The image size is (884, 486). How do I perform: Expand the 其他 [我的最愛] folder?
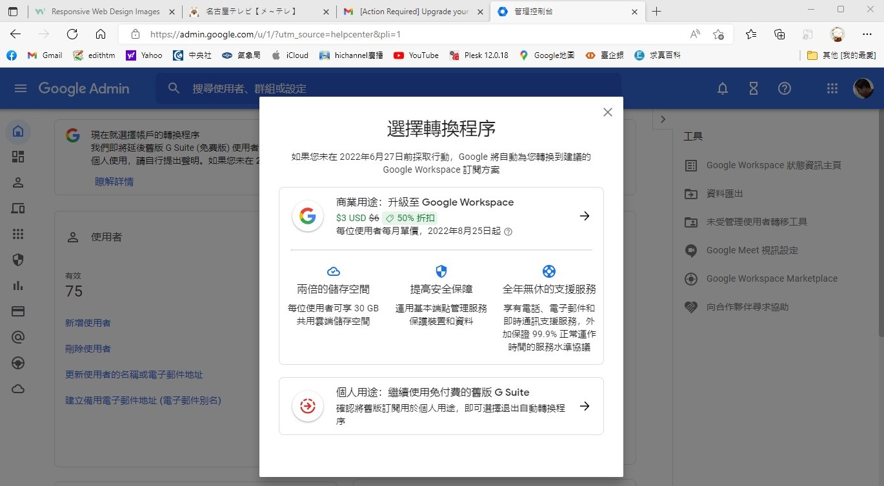point(841,55)
